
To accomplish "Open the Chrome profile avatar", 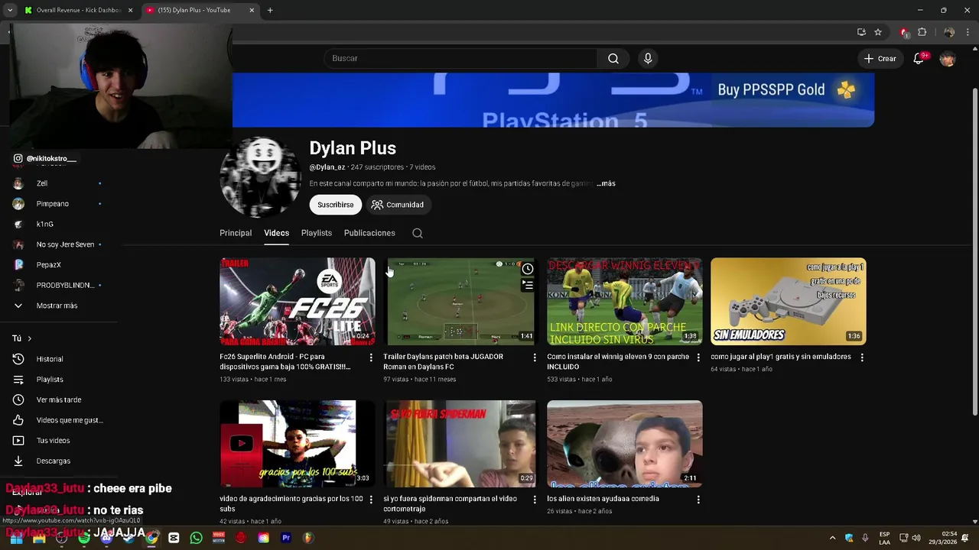I will (949, 32).
